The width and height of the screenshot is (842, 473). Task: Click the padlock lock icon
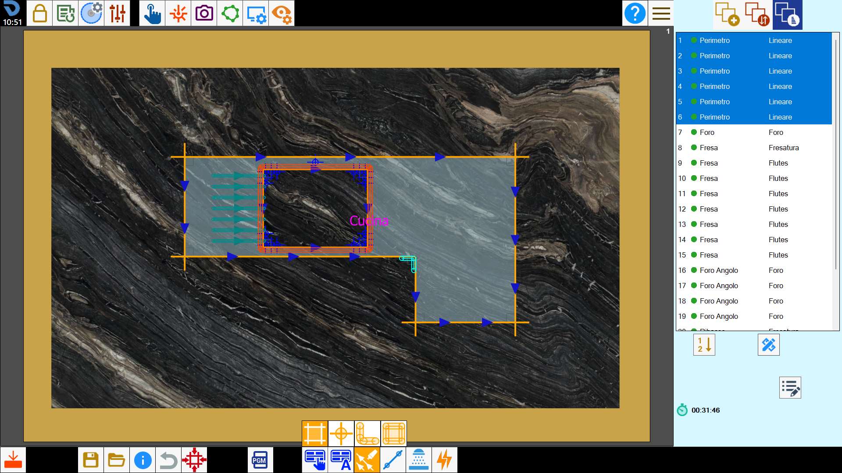pyautogui.click(x=39, y=13)
